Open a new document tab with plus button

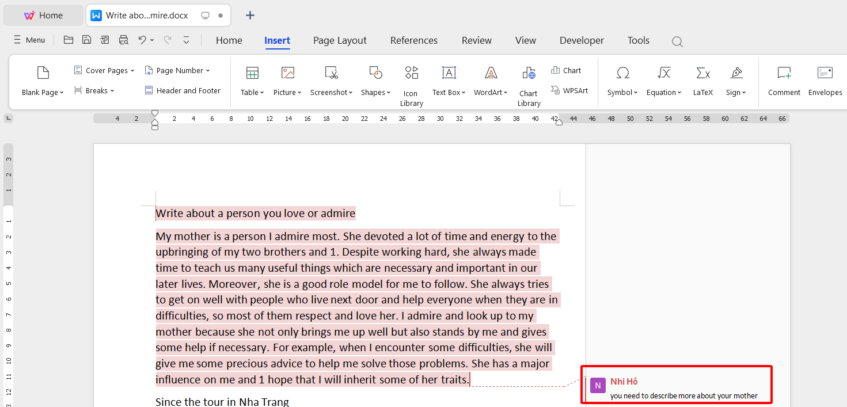click(250, 14)
